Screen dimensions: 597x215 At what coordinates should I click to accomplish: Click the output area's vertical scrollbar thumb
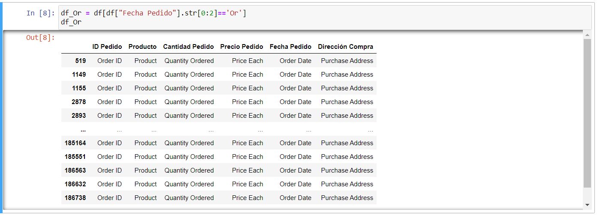[x=587, y=111]
